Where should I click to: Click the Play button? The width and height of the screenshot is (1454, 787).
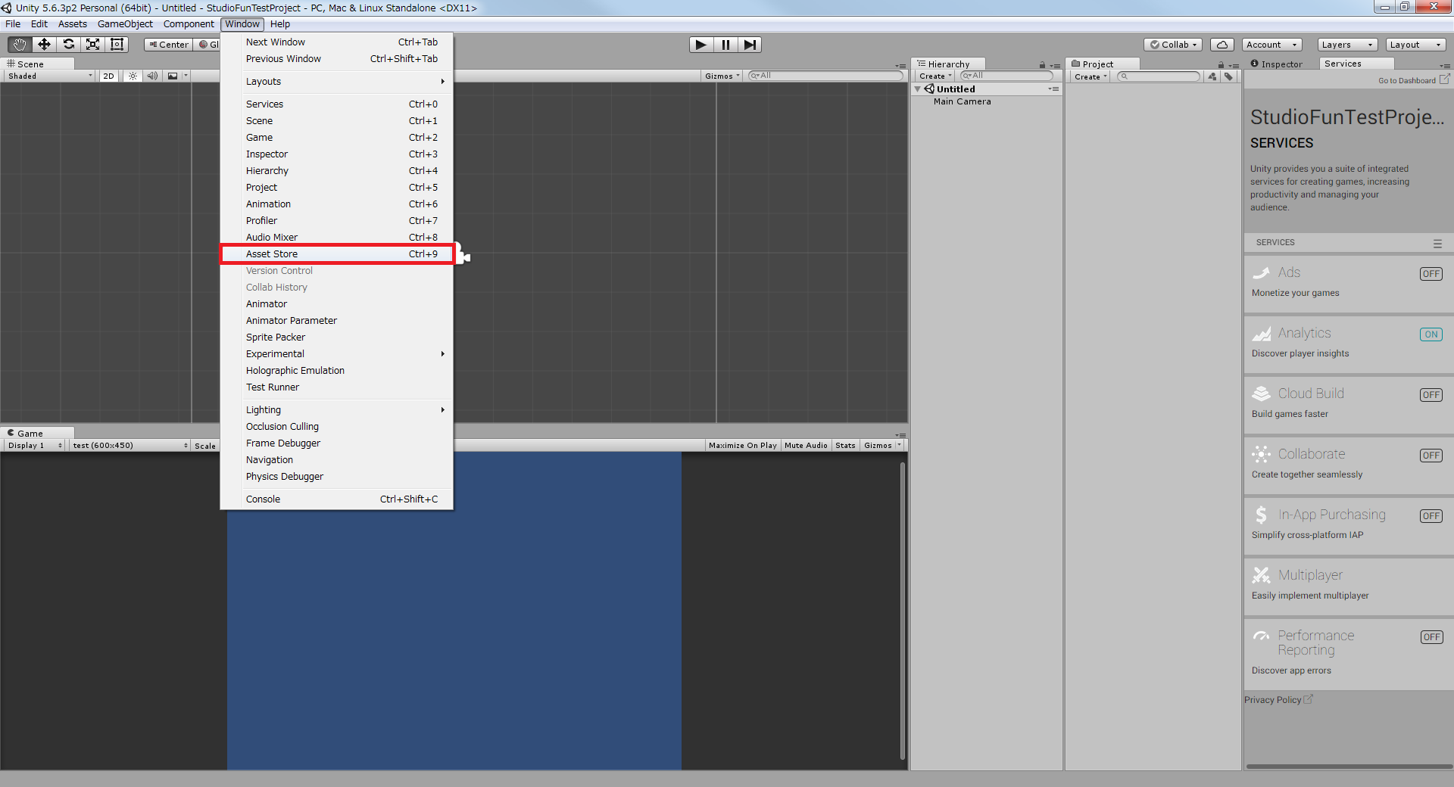[701, 45]
